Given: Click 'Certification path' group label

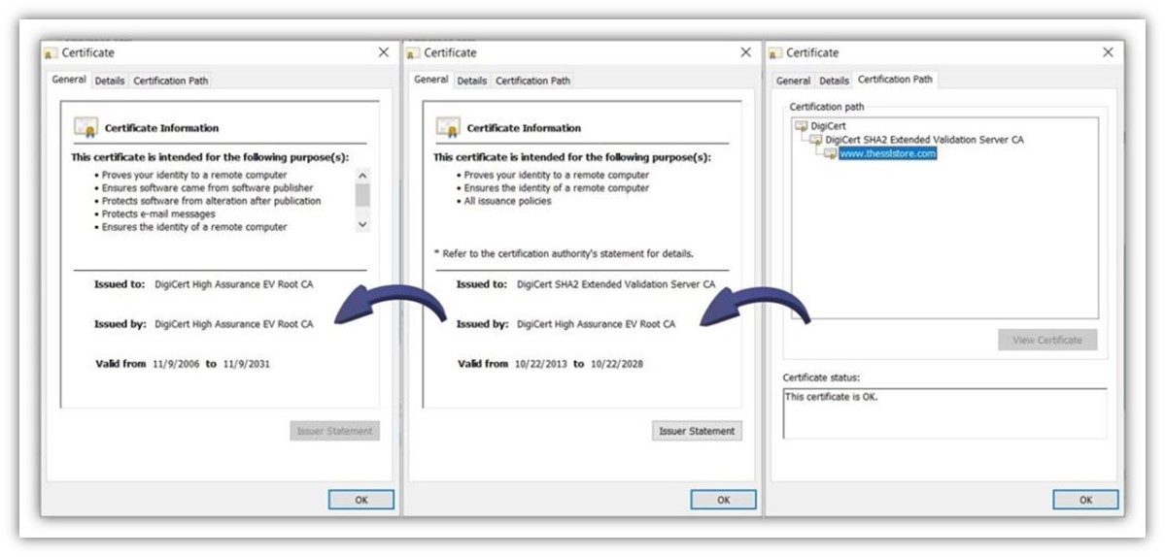Looking at the screenshot, I should point(827,108).
